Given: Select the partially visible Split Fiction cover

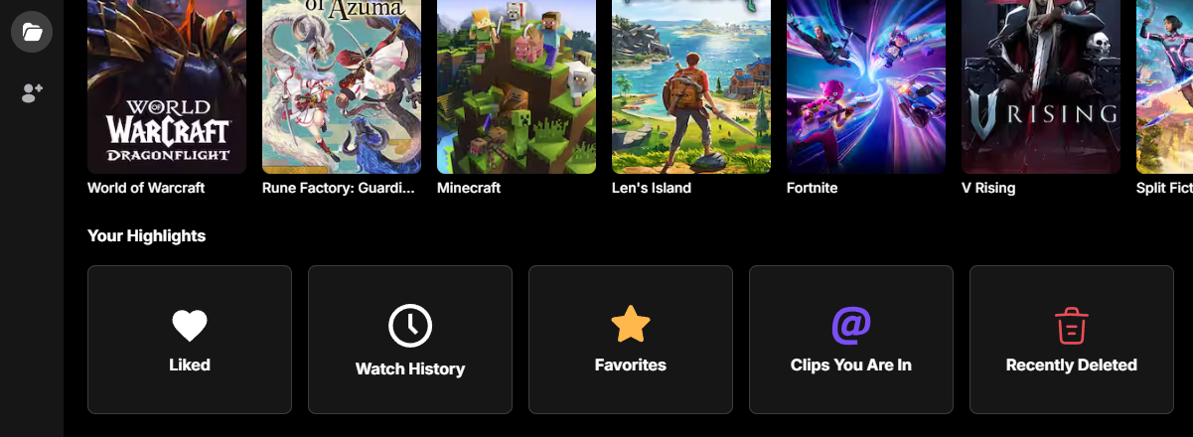Looking at the screenshot, I should [x=1164, y=86].
